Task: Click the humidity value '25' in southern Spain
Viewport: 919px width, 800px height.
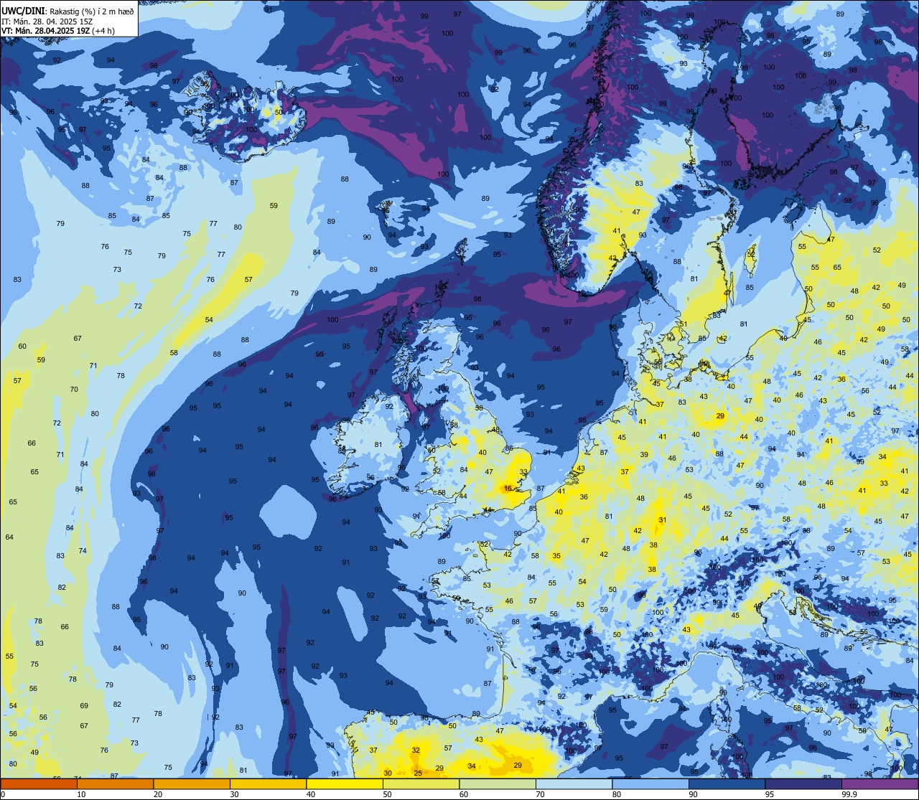Action: [418, 773]
